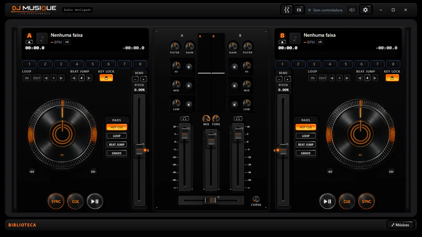The image size is (422, 237).
Task: Click the speaker audio output icon
Action: pyautogui.click(x=352, y=10)
